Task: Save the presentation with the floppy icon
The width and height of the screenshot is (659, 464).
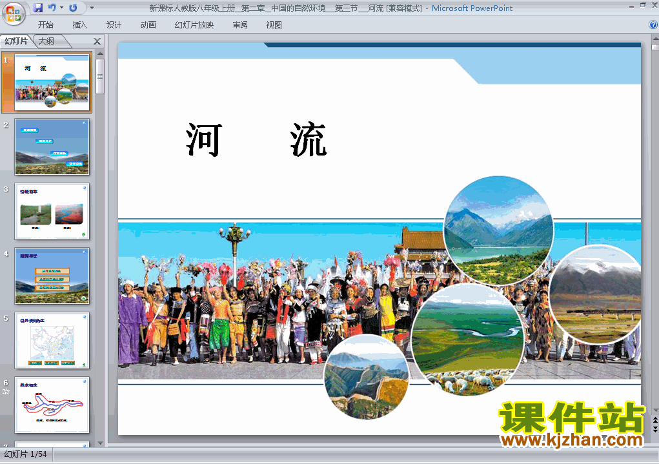Action: pos(38,8)
